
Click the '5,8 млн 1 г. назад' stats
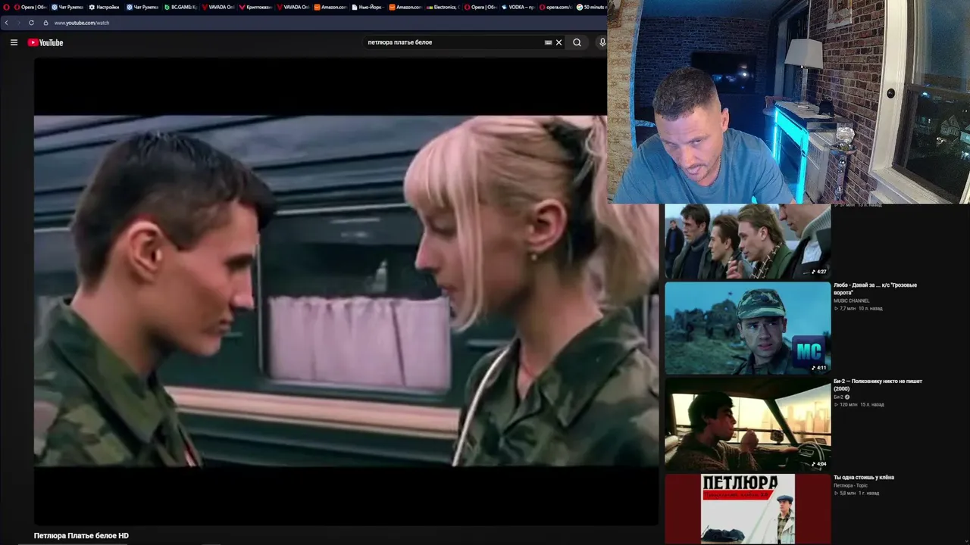[x=857, y=493]
